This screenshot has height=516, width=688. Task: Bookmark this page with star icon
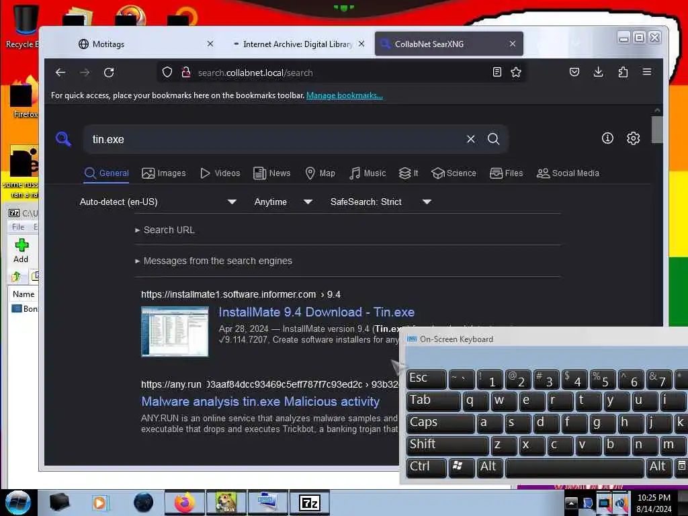(x=516, y=72)
